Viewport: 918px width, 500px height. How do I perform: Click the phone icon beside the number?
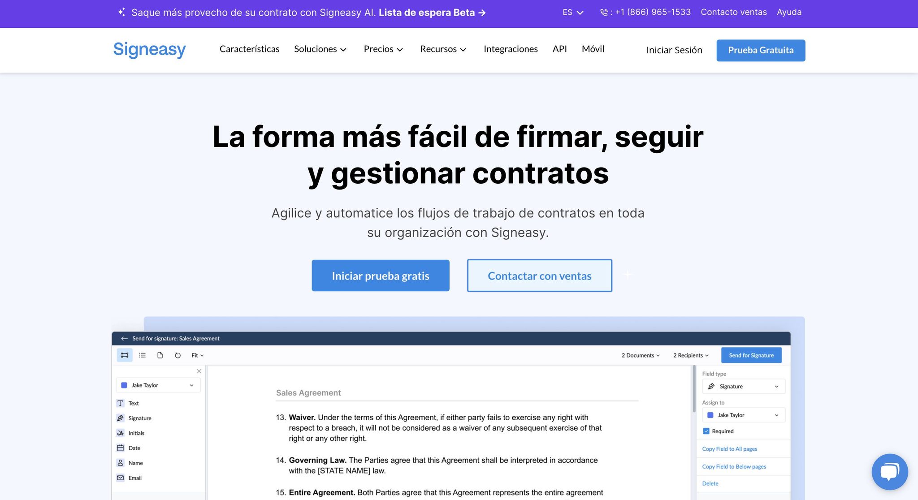click(604, 13)
